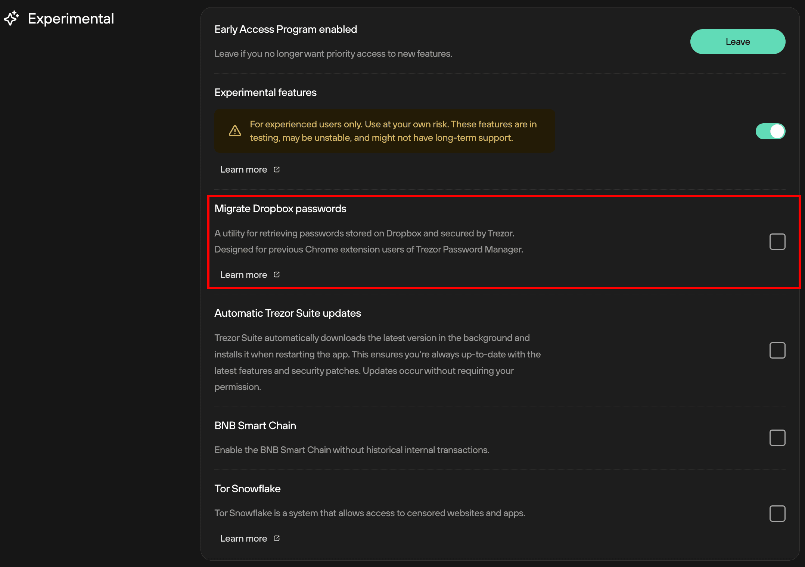Enable Migrate Dropbox passwords checkbox
Viewport: 805px width, 567px height.
coord(777,242)
